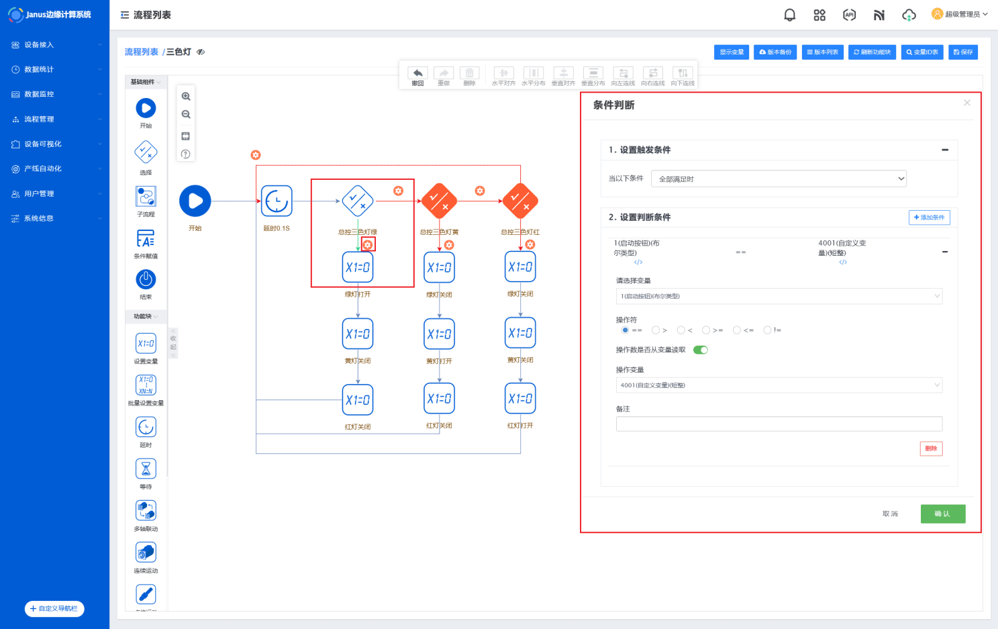Click the zoom-out magnifier on canvas
This screenshot has height=629, width=998.
point(186,115)
